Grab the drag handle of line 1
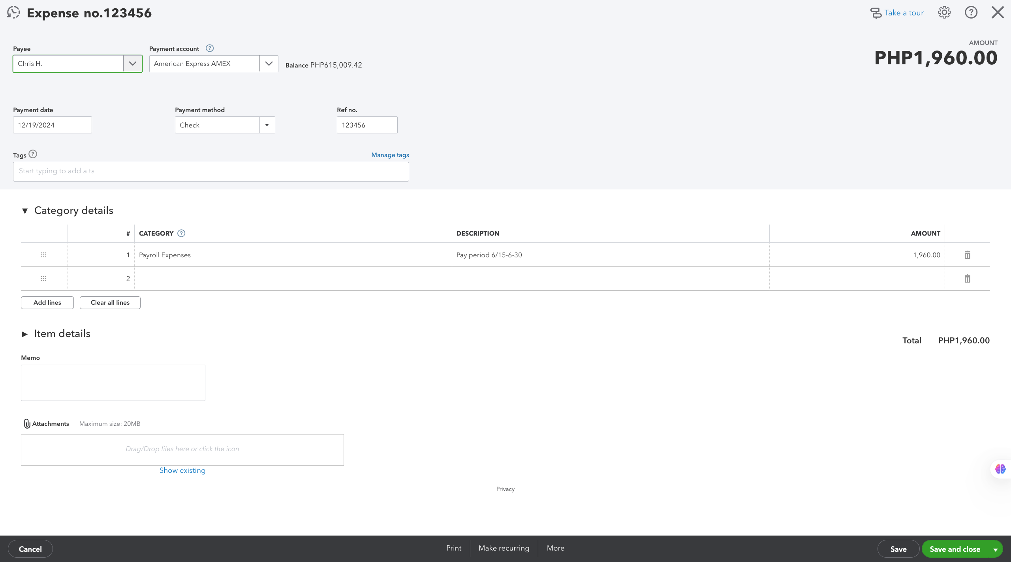The width and height of the screenshot is (1011, 562). point(43,255)
